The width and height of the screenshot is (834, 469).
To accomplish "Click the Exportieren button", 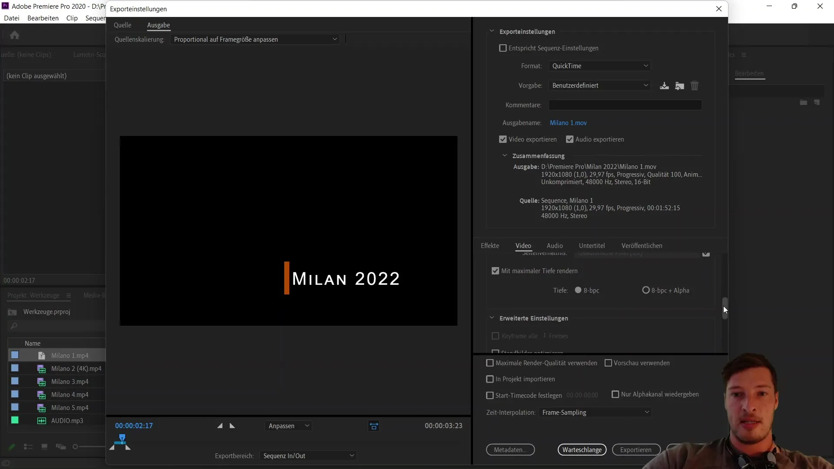I will click(636, 450).
